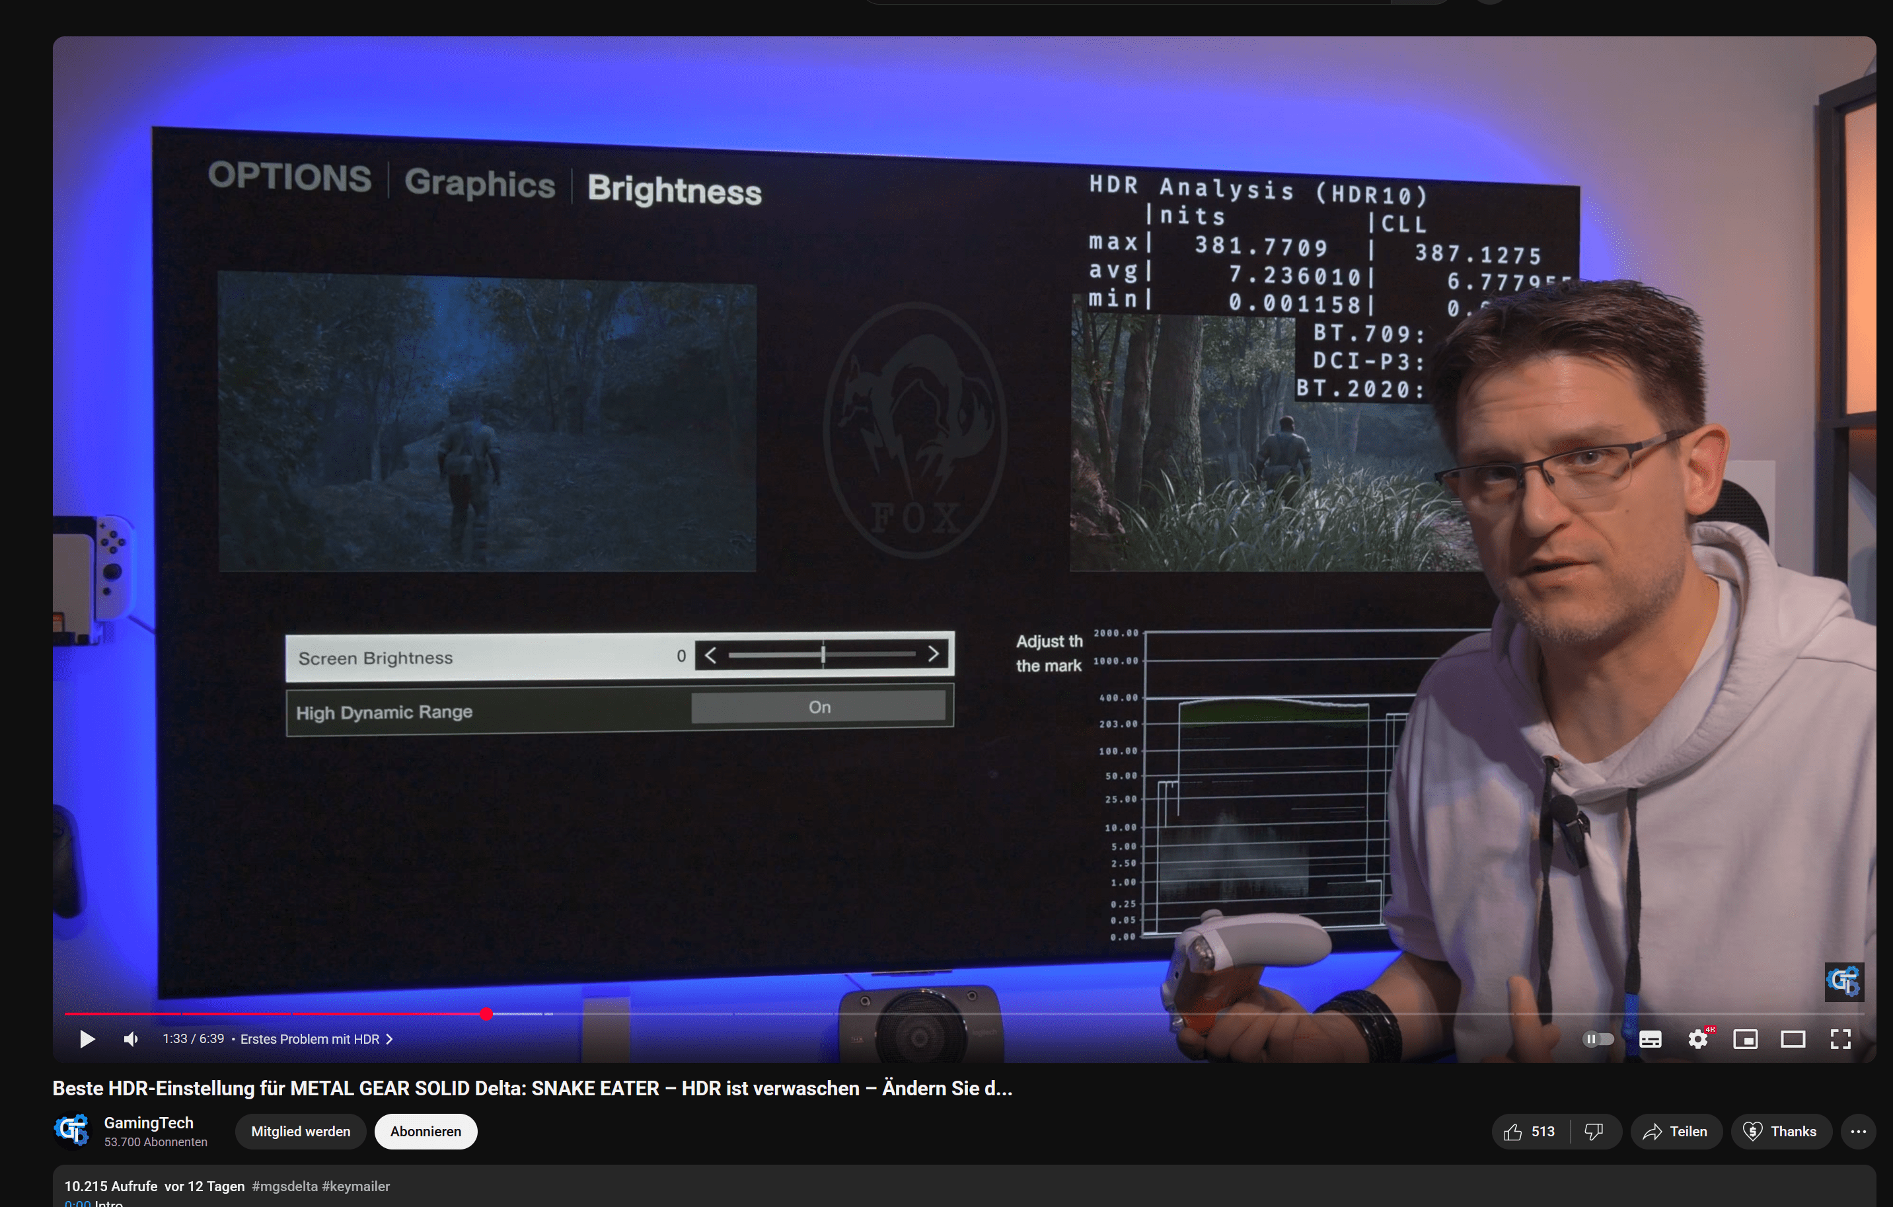Click the red progress bar scrubber
The image size is (1893, 1207).
486,1013
